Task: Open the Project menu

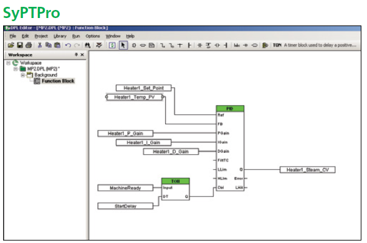Action: (x=41, y=36)
